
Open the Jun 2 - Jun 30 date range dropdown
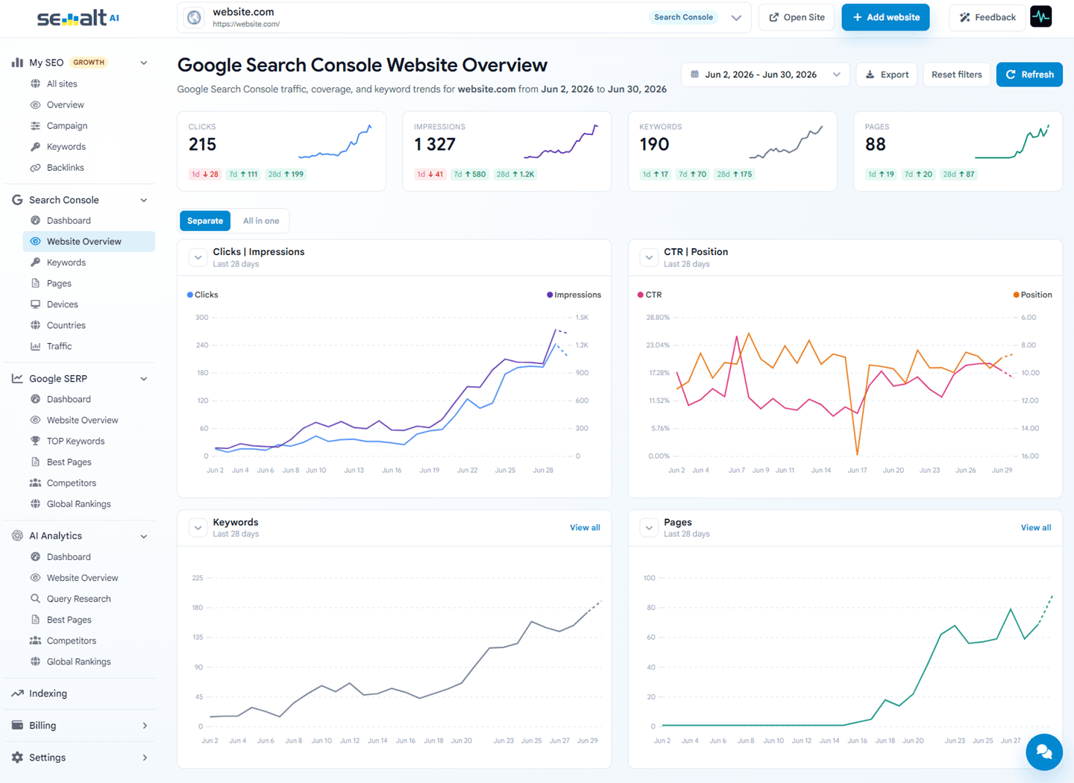pyautogui.click(x=765, y=75)
